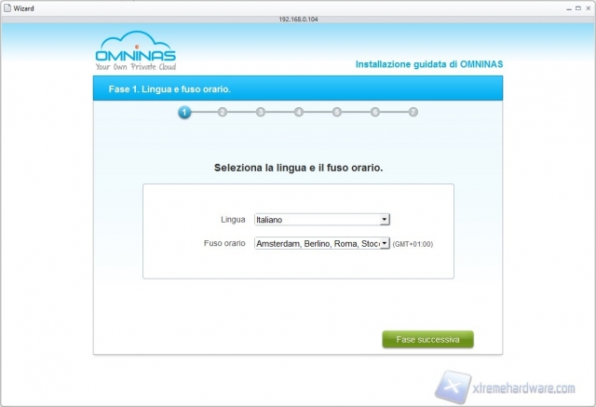Click the OMNINAS cloud logo
The height and width of the screenshot is (407, 596).
[x=134, y=52]
